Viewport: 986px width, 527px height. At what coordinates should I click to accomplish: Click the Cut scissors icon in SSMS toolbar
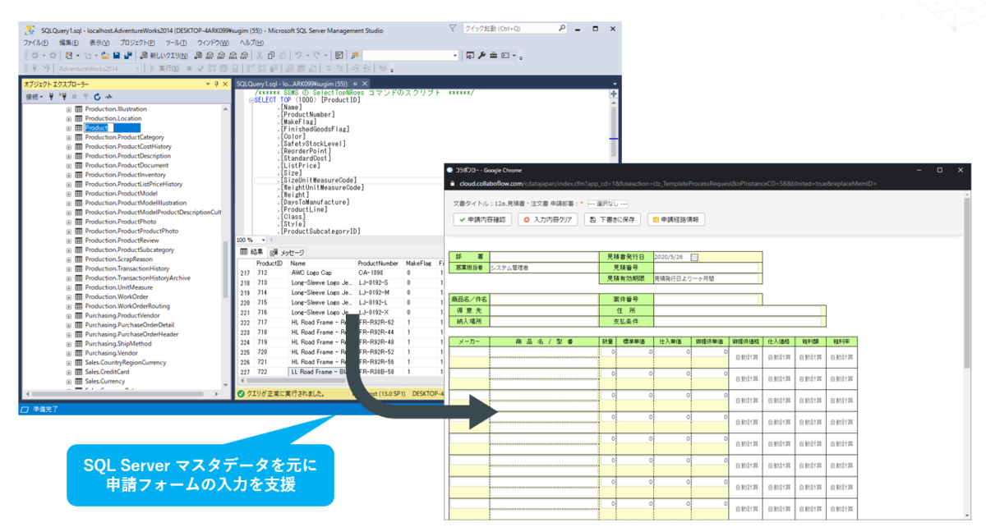coord(260,56)
